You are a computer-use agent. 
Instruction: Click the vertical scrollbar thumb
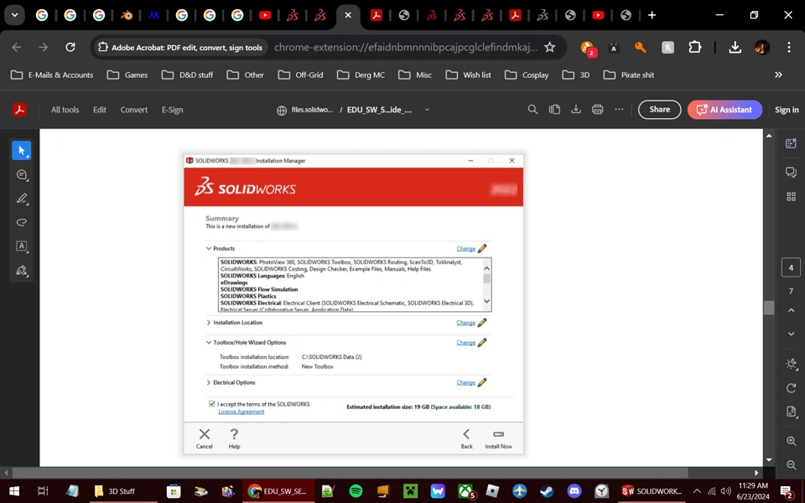pyautogui.click(x=769, y=307)
